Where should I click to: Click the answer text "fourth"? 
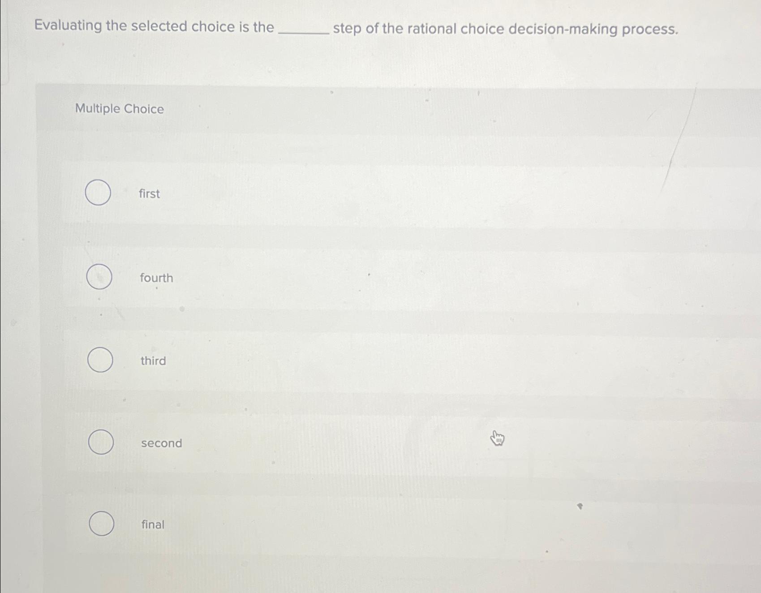(155, 278)
